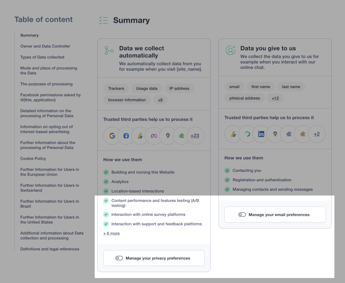Expand the +23 third-party services list
The height and width of the screenshot is (283, 345).
click(195, 136)
